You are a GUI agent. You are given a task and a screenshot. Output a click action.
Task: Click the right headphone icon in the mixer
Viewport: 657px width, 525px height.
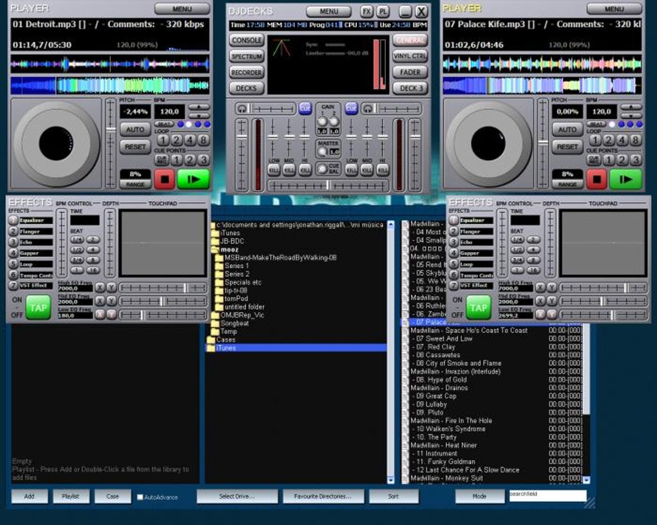pos(367,109)
